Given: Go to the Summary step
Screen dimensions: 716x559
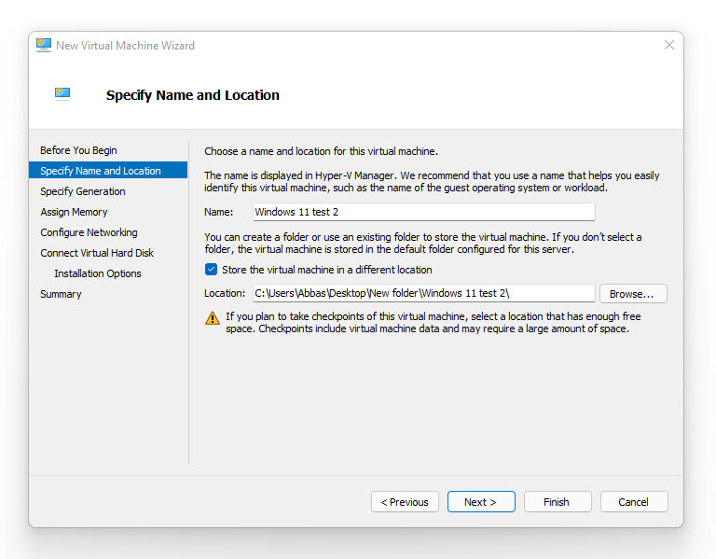Looking at the screenshot, I should coord(61,294).
